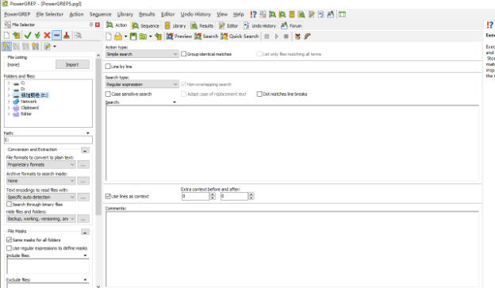This screenshot has width=495, height=288.
Task: Uncheck Use lines as context
Action: pyautogui.click(x=108, y=196)
